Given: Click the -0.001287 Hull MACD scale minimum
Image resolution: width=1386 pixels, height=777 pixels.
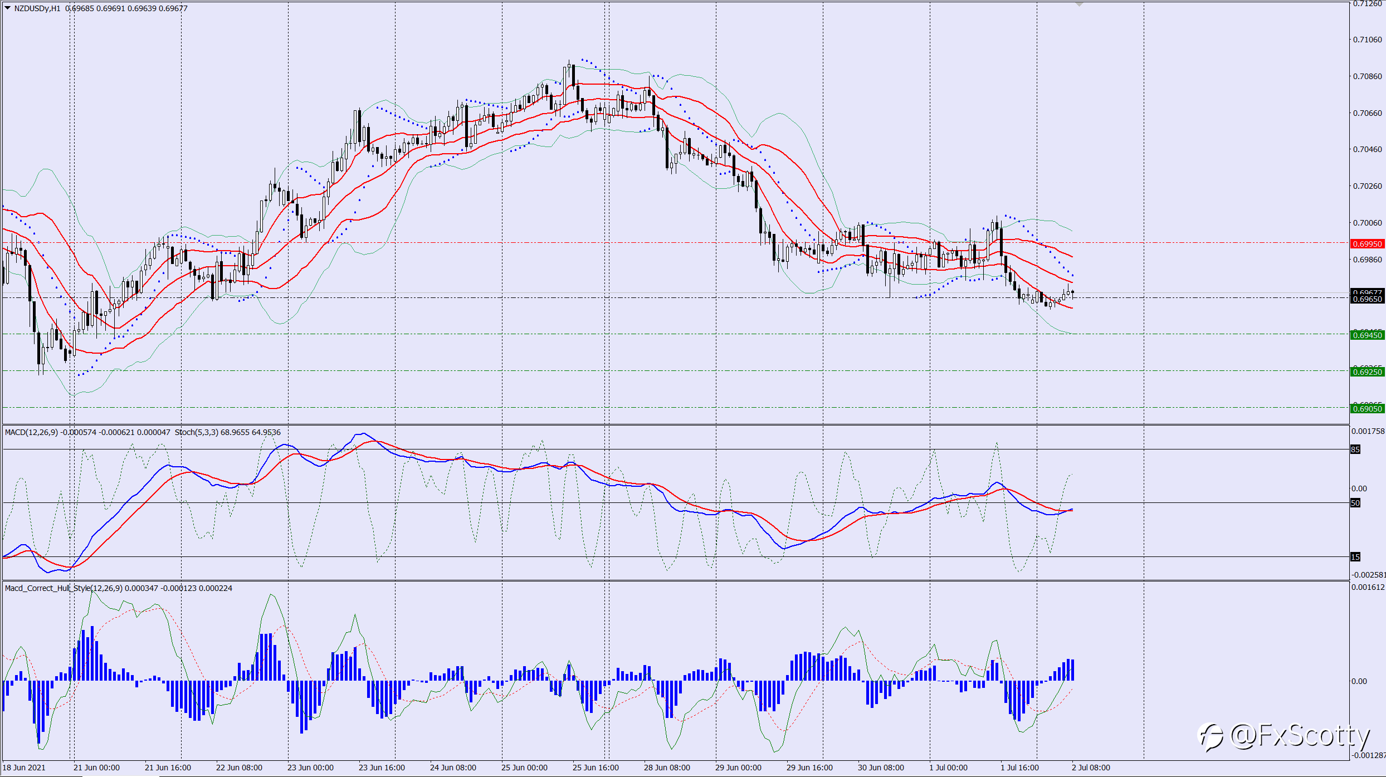Looking at the screenshot, I should click(1368, 755).
